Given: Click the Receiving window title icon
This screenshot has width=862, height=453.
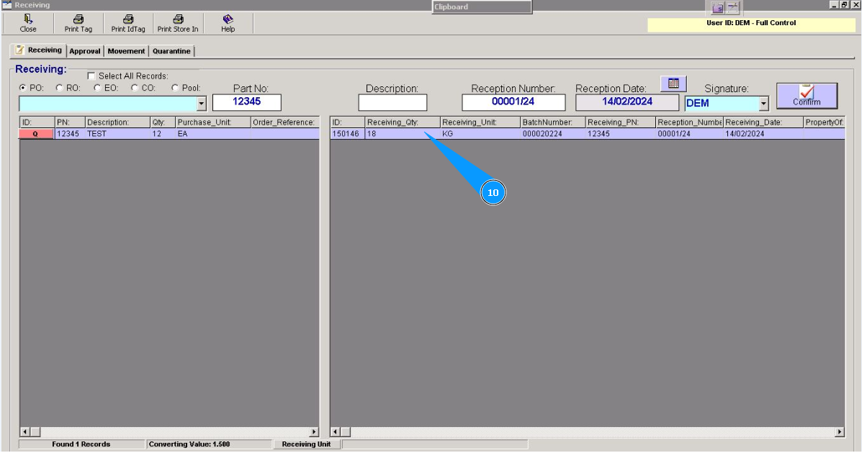Looking at the screenshot, I should coord(6,5).
